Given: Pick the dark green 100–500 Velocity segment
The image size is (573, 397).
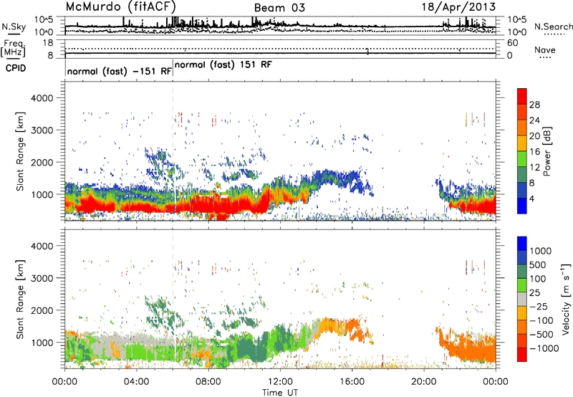Looking at the screenshot, I should coord(522,272).
